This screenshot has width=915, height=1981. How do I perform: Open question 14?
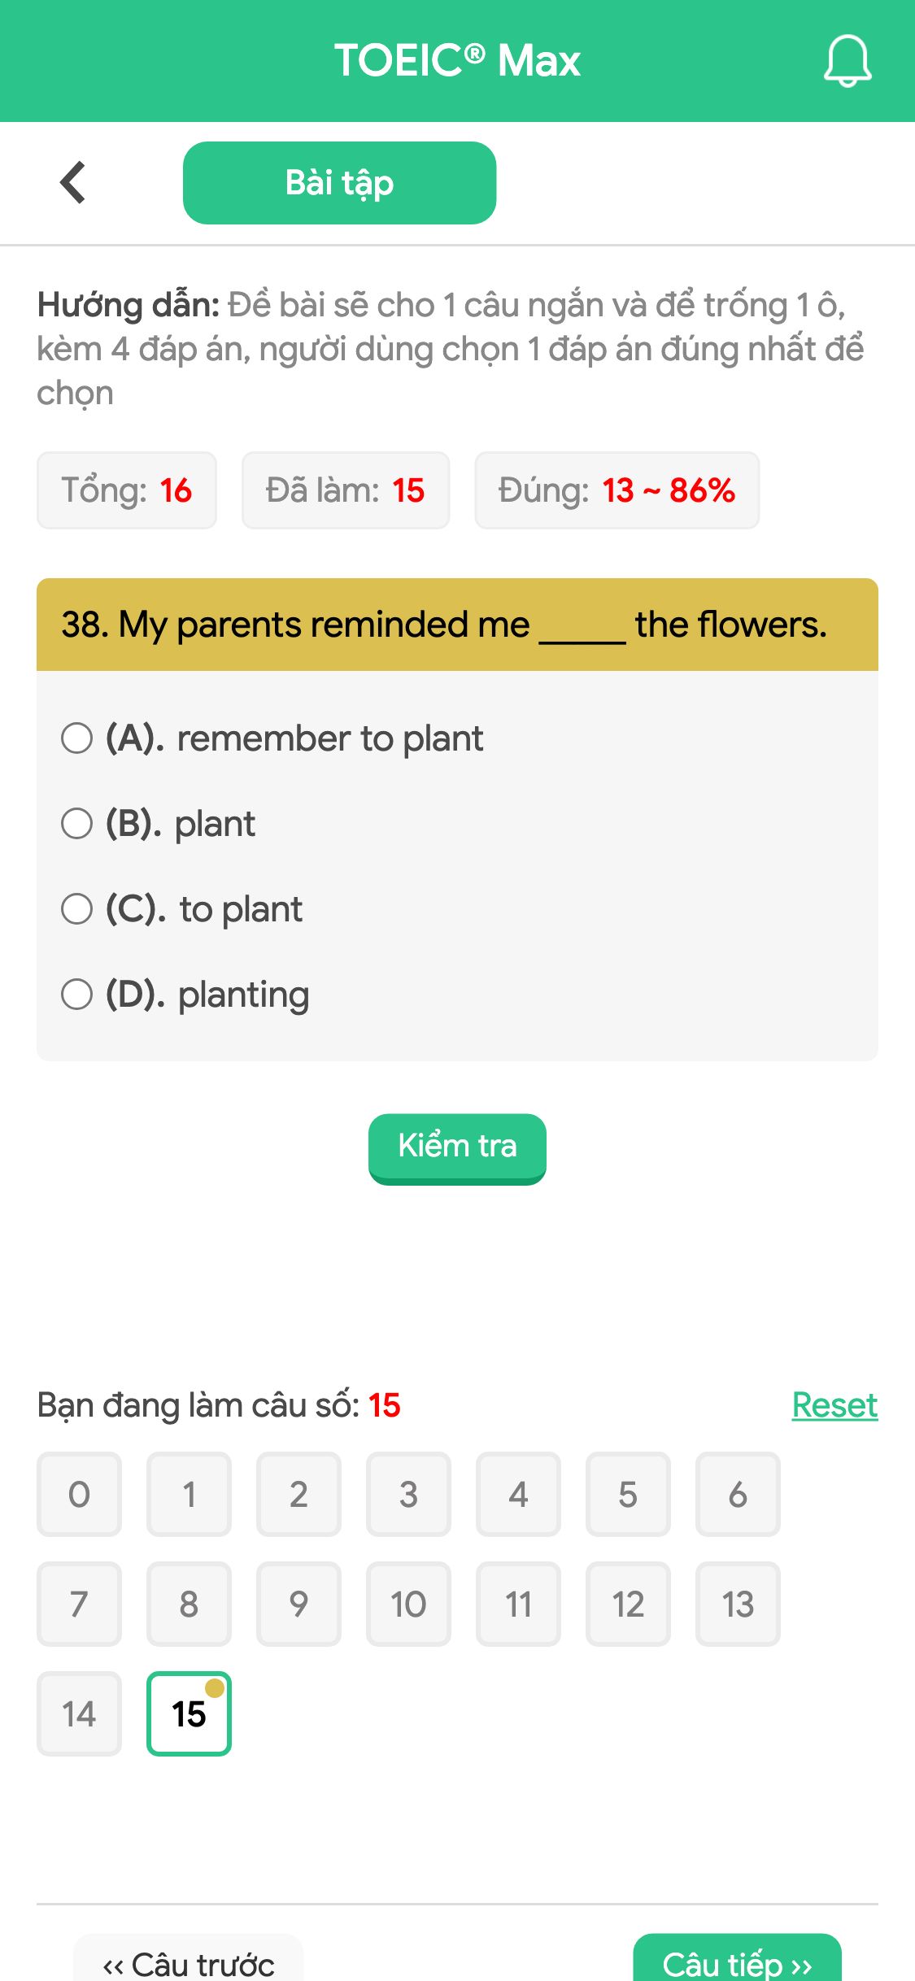pyautogui.click(x=78, y=1713)
